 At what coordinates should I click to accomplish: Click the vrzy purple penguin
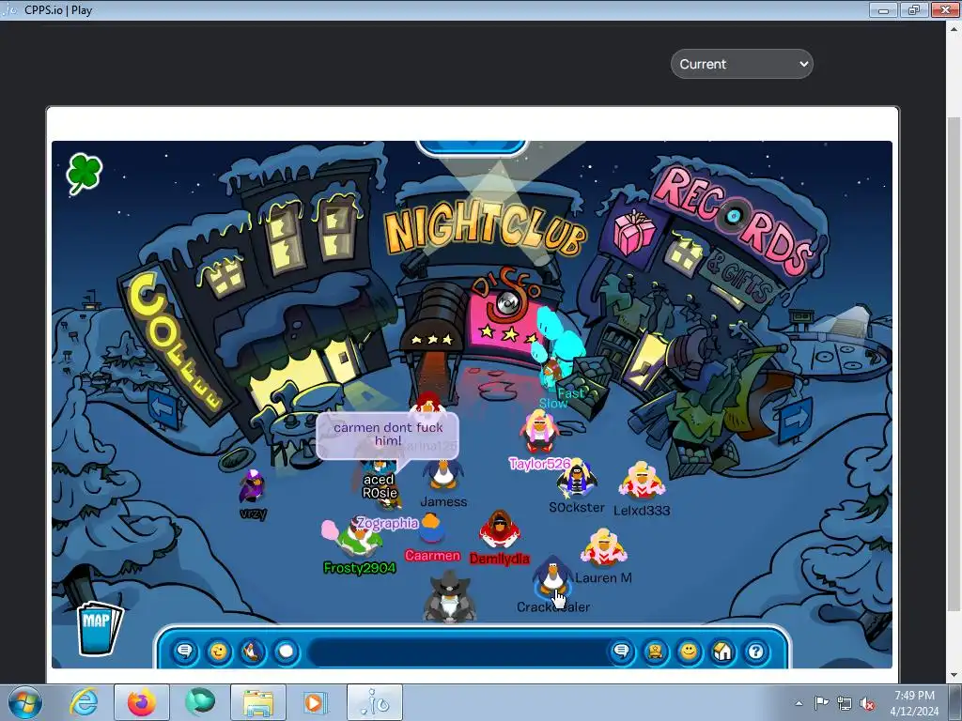(x=252, y=487)
